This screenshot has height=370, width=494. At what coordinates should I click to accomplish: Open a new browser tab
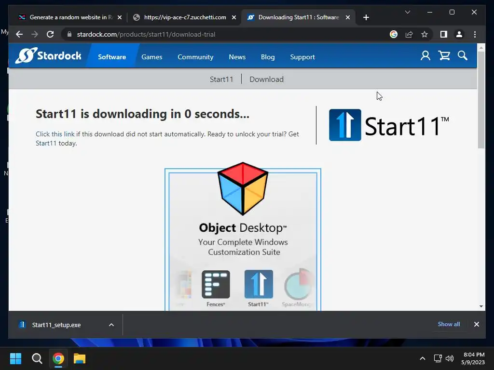366,17
